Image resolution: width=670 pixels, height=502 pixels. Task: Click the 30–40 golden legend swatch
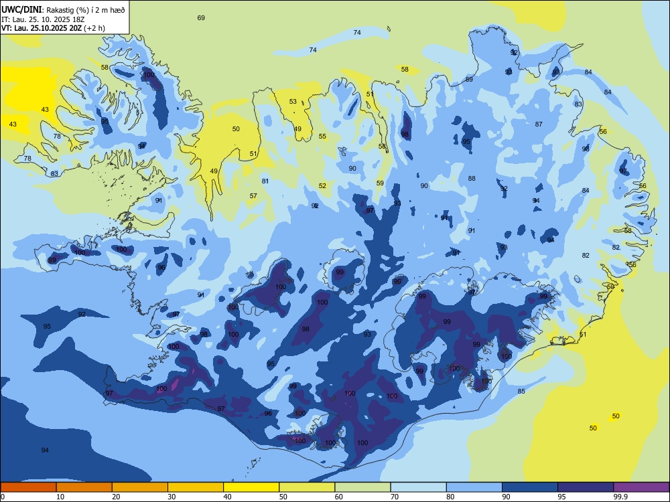click(x=196, y=487)
